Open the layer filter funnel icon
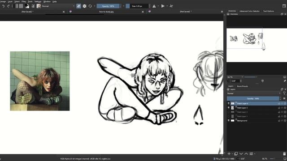Viewport: 287px width, 161px height. click(x=284, y=93)
